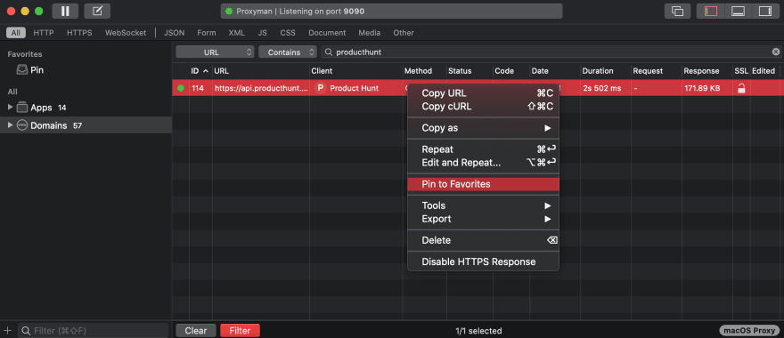The image size is (784, 338).
Task: Select Repeat in the context menu
Action: tap(483, 149)
